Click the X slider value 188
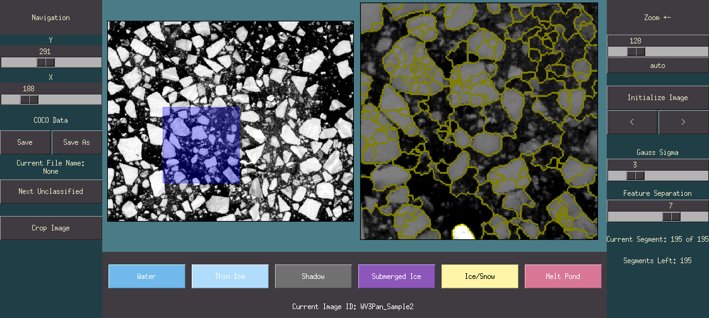The height and width of the screenshot is (318, 709). [28, 89]
